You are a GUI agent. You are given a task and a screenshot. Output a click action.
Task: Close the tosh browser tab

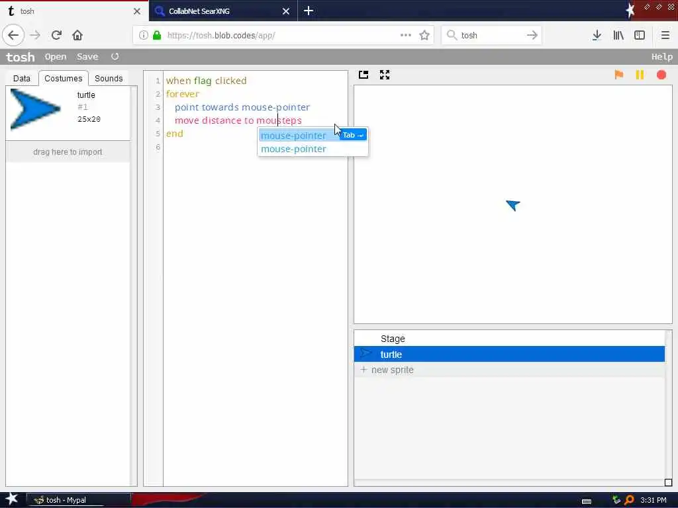pos(136,11)
